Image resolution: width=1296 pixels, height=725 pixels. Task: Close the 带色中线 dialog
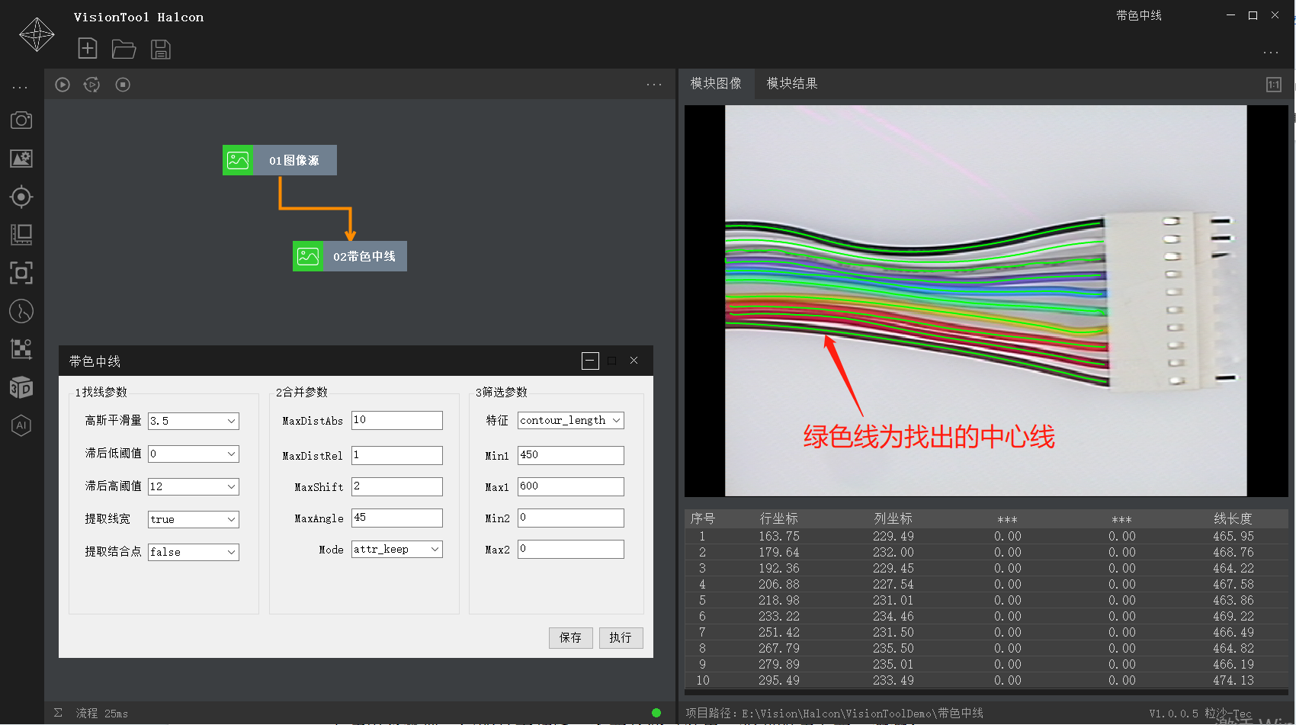(634, 361)
